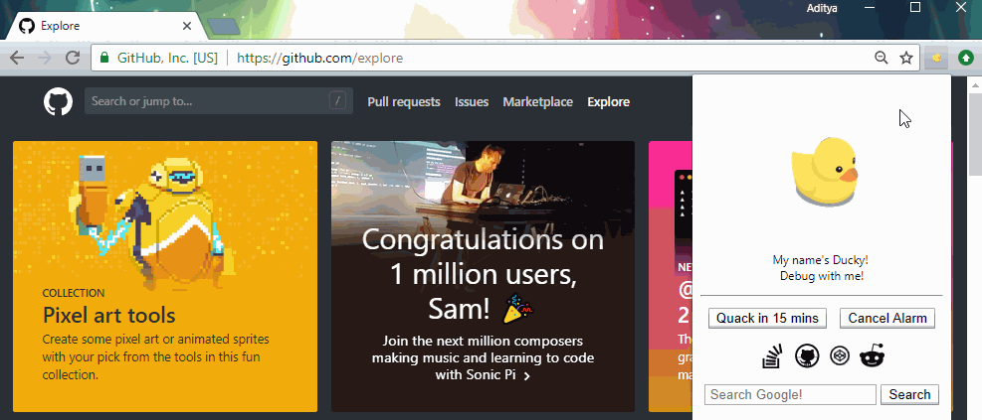Click the Explore tab's GitHub favicon

(x=26, y=26)
